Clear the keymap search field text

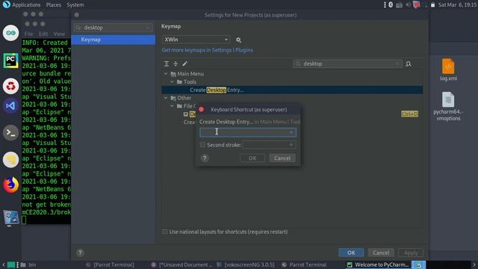(397, 64)
